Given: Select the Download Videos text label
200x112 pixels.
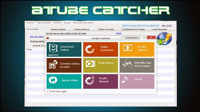Looking at the screenshot, I should click(67, 48).
